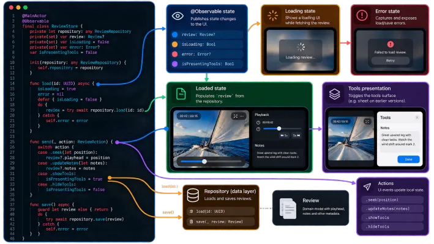Select the .seek(position) action row
The image size is (434, 244).
(392, 200)
